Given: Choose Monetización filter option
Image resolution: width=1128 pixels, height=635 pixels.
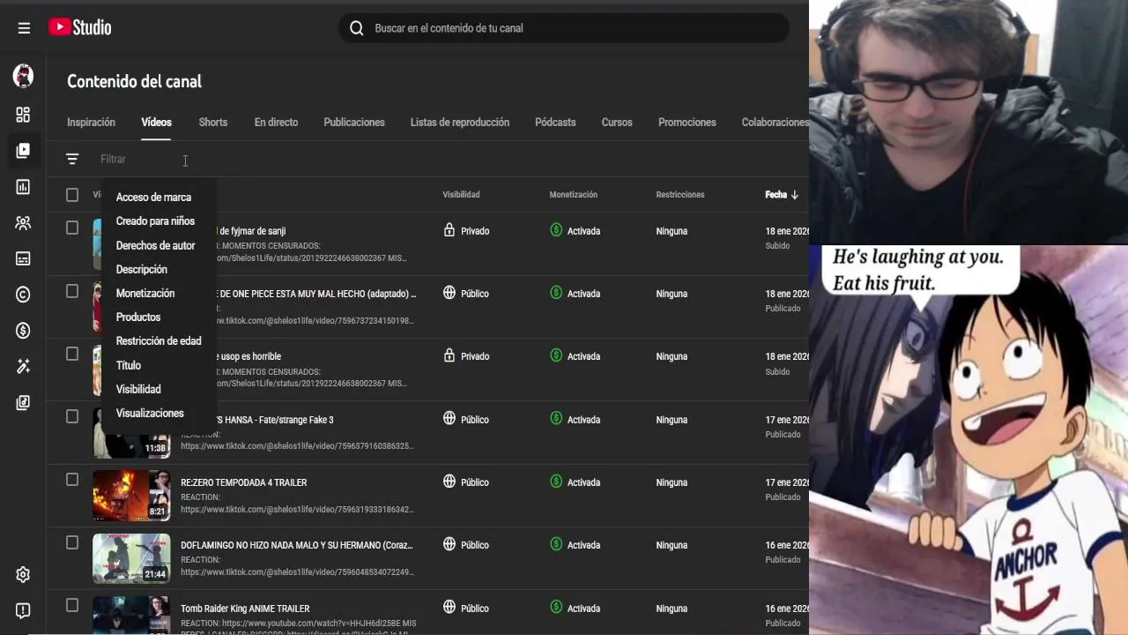Looking at the screenshot, I should pos(145,294).
